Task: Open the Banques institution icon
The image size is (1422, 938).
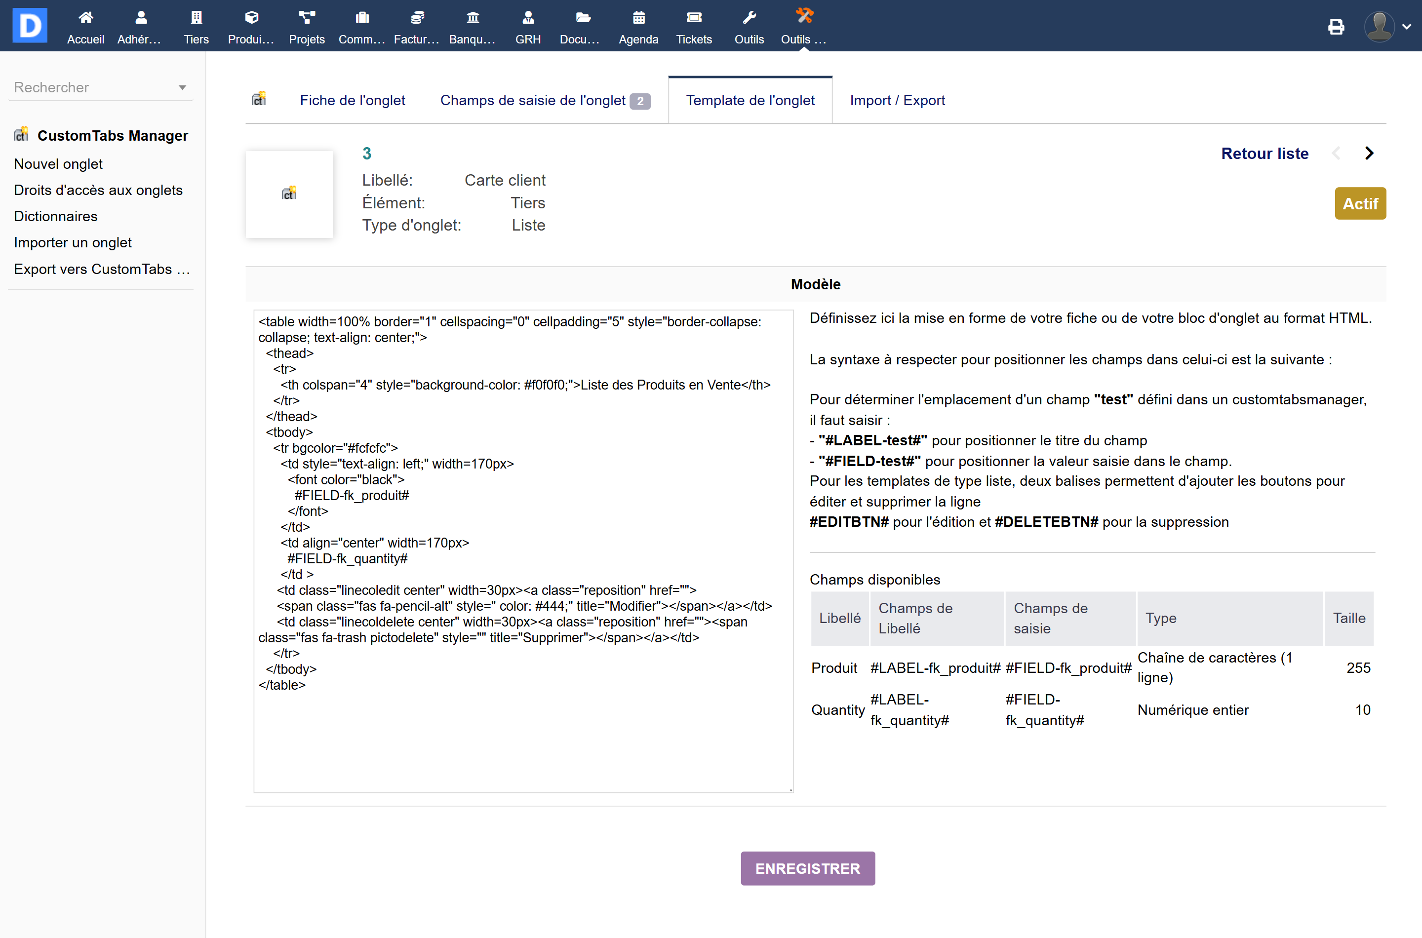Action: point(473,18)
